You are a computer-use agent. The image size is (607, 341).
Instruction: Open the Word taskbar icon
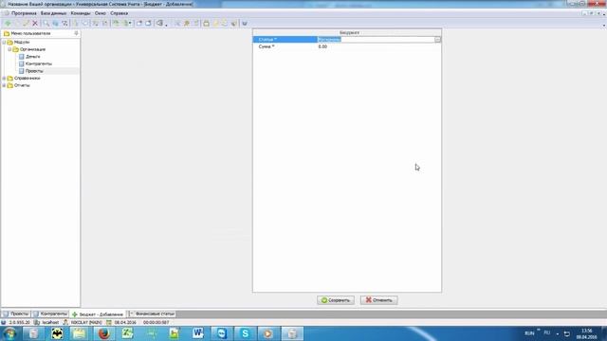(x=198, y=333)
